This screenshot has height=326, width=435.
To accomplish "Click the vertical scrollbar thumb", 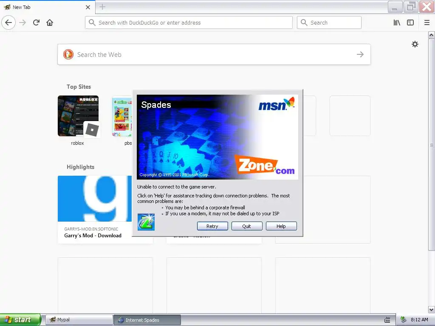I will [432, 144].
